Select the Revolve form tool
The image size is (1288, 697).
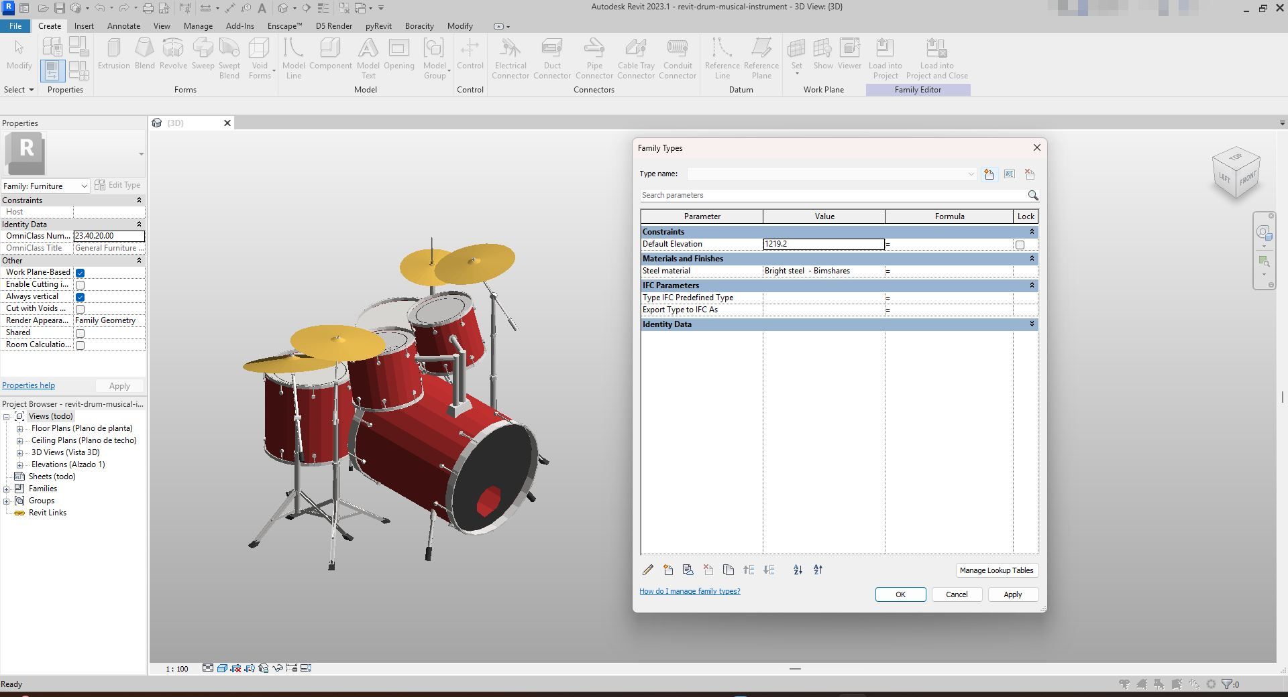tap(173, 54)
